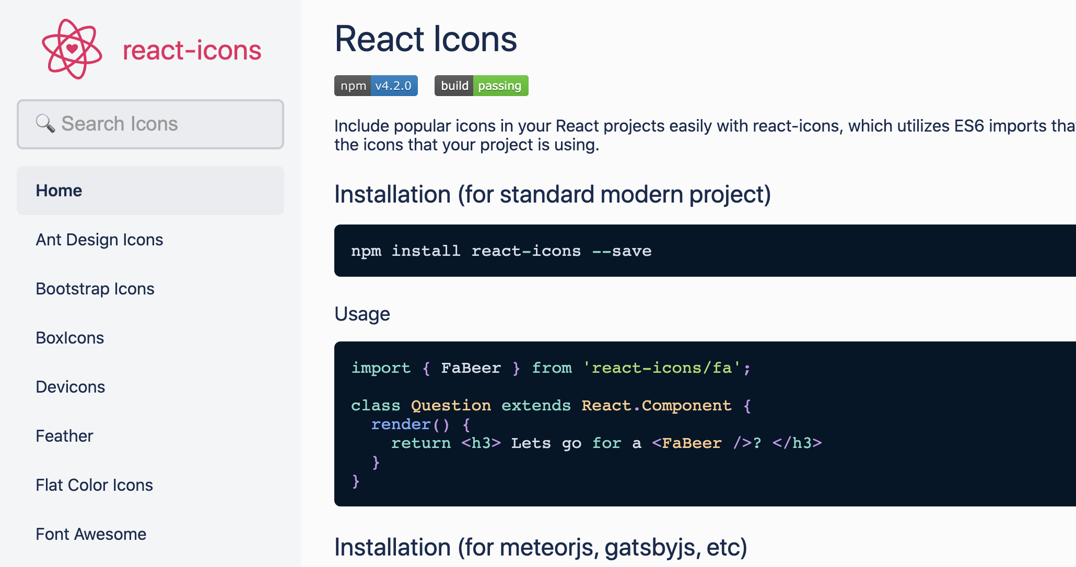
Task: Open Flat Color Icons page
Action: pos(94,485)
